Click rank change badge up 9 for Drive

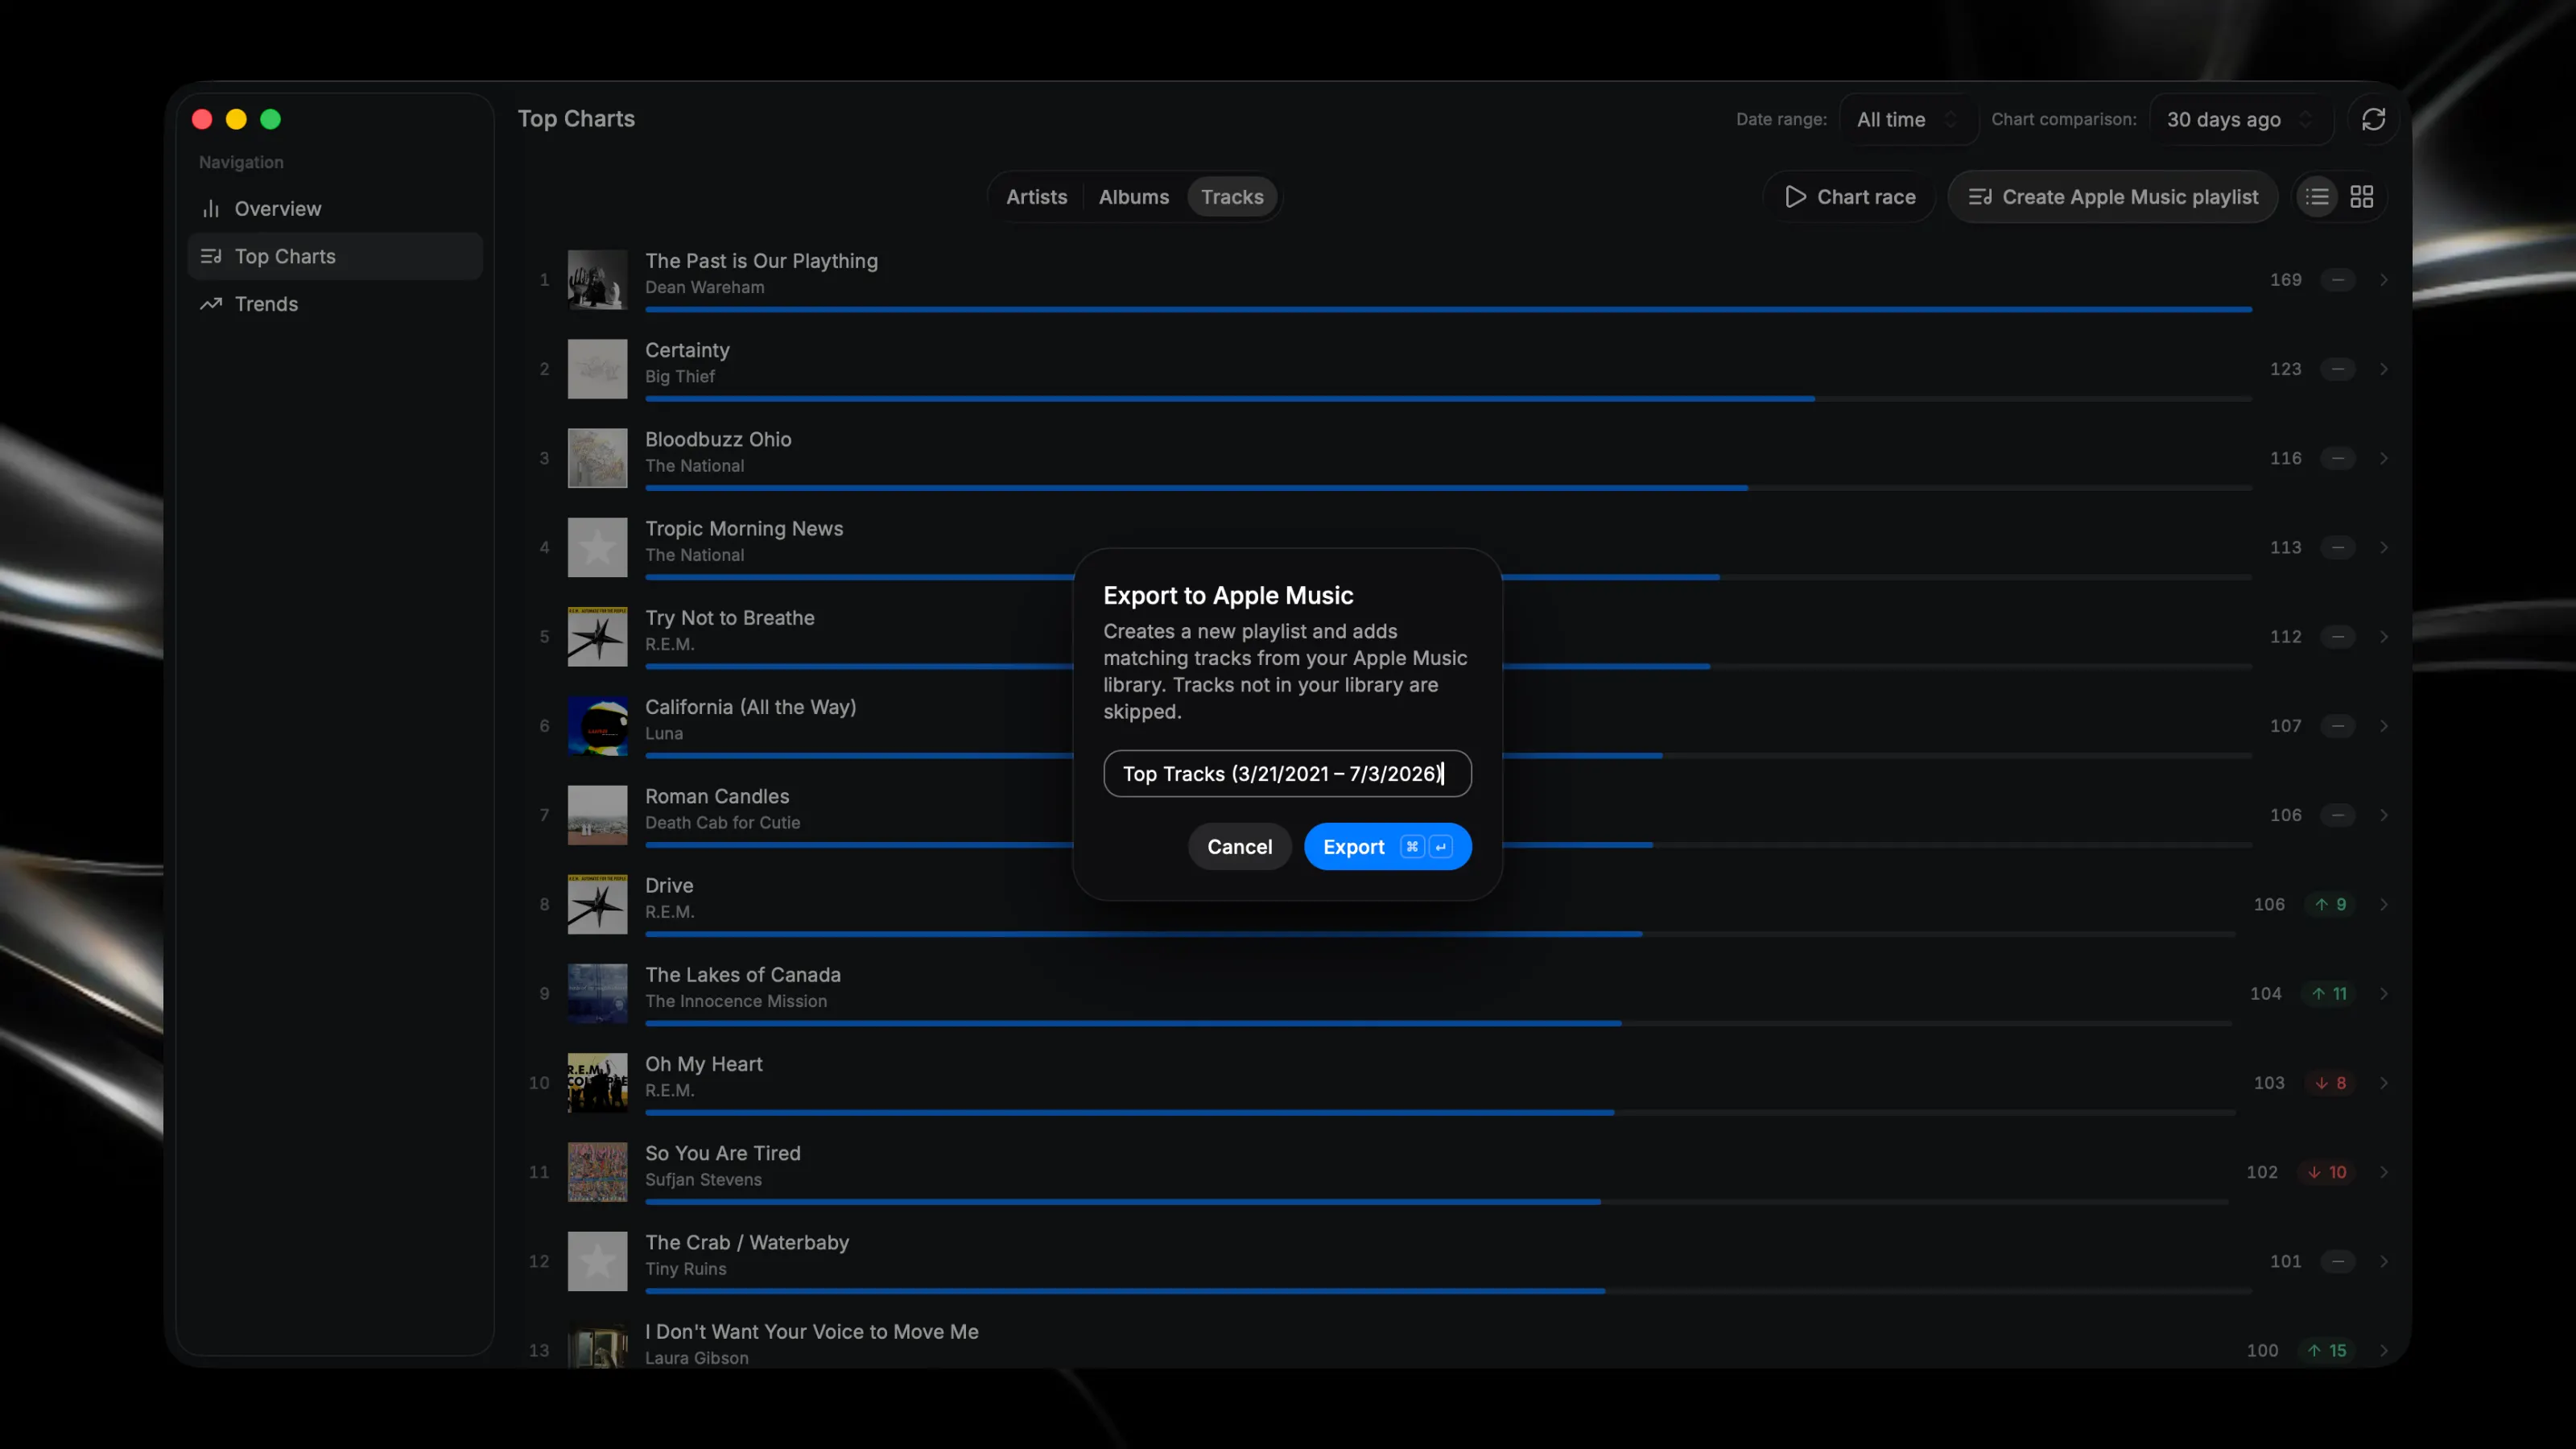2330,904
